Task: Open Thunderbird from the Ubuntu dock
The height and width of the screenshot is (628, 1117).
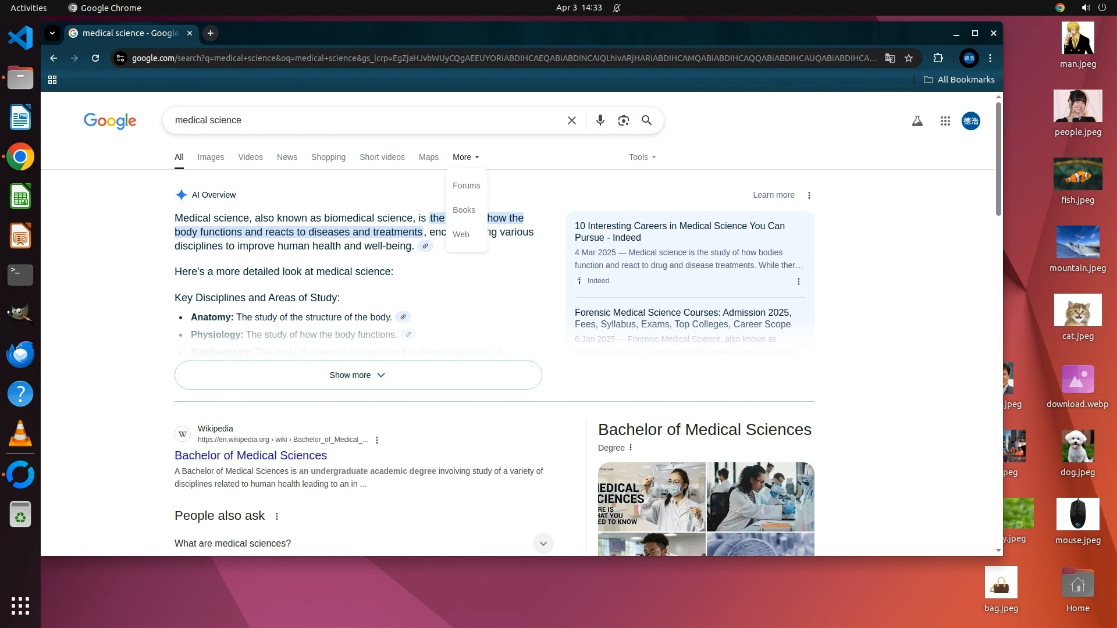Action: [20, 354]
